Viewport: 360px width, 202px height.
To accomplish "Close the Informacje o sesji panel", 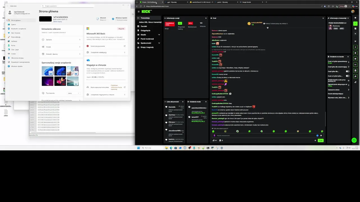I will coord(206,18).
